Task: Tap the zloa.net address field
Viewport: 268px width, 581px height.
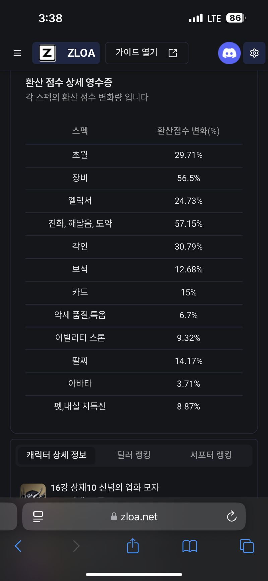Action: pyautogui.click(x=134, y=516)
